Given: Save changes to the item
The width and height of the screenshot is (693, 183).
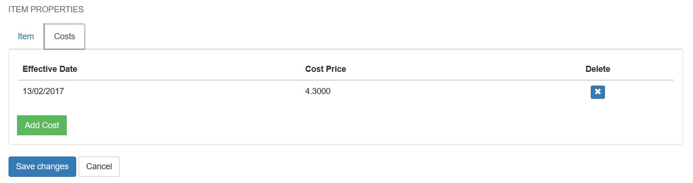Looking at the screenshot, I should (42, 166).
